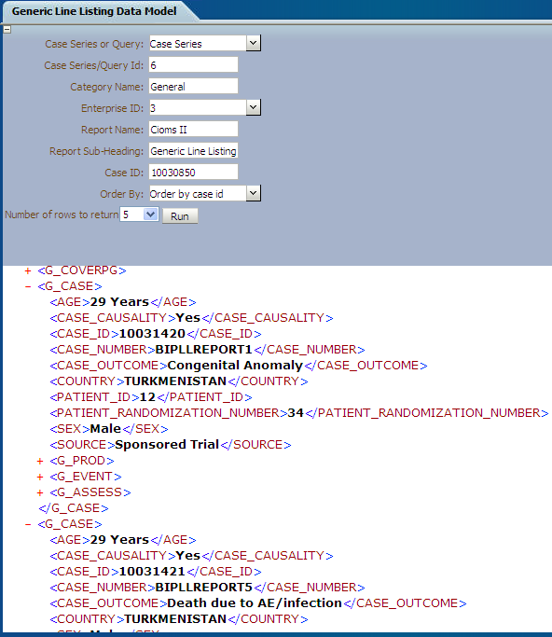Click Death due to AE/infection outcome
Screen dimensions: 552x637
255,602
